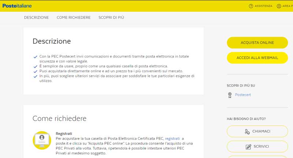Click the Hai bisogno di aiuto label

246,119
